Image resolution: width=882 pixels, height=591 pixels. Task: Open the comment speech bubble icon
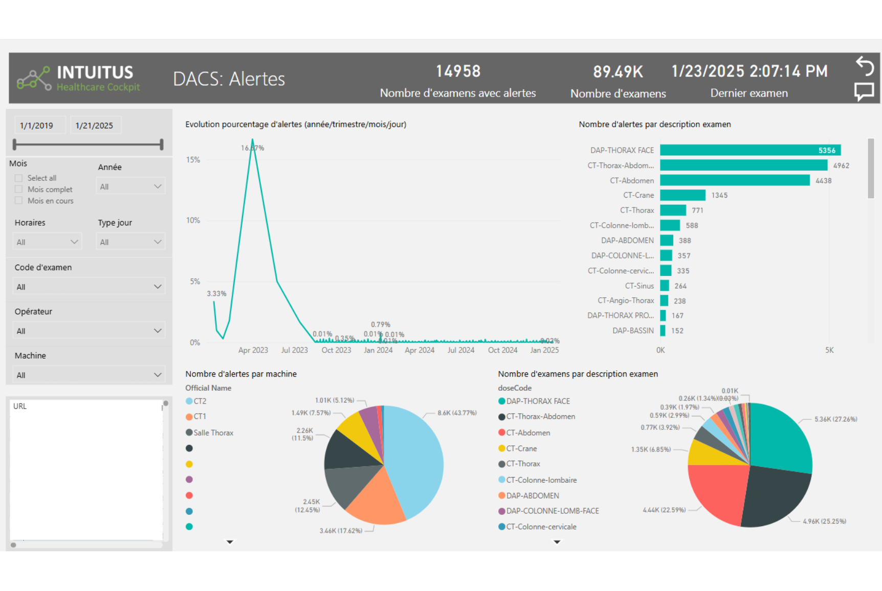[864, 92]
